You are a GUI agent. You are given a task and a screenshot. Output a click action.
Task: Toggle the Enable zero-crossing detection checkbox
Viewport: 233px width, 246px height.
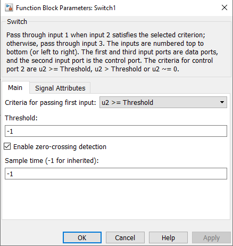[x=7, y=146]
